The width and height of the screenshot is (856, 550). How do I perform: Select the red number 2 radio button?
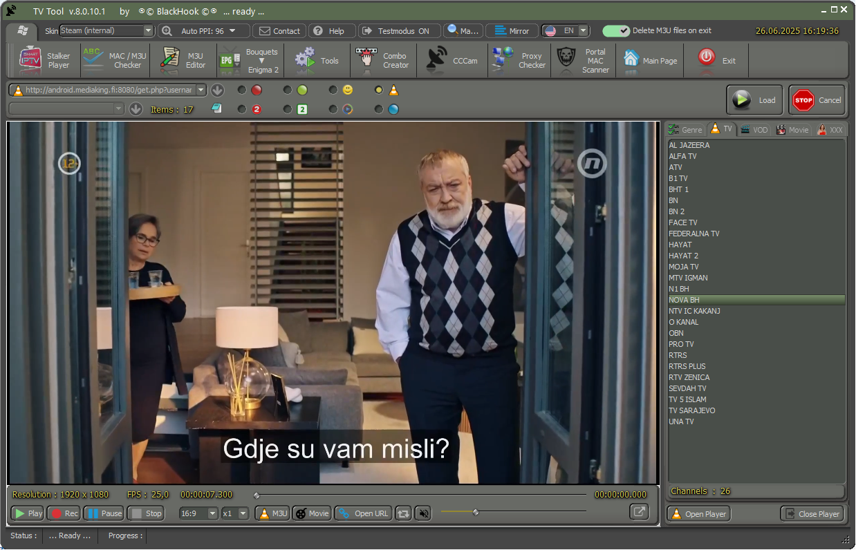pyautogui.click(x=241, y=109)
